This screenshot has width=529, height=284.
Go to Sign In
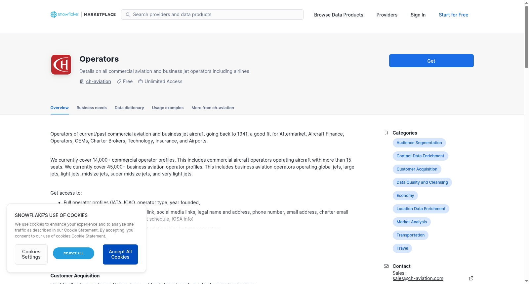tap(418, 15)
